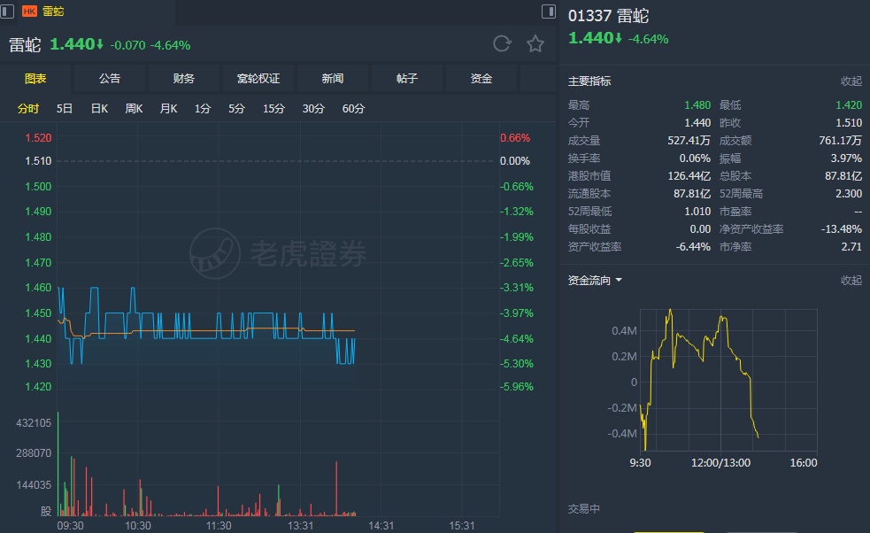Click the HK market badge icon
Screen dimensions: 870x533
point(29,12)
